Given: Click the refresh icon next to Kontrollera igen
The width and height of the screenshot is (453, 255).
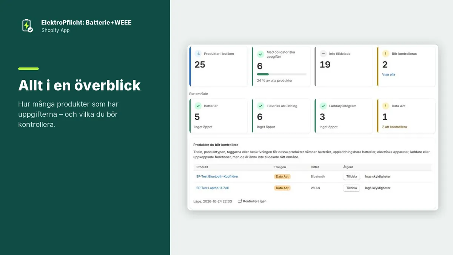Looking at the screenshot, I should [240, 201].
